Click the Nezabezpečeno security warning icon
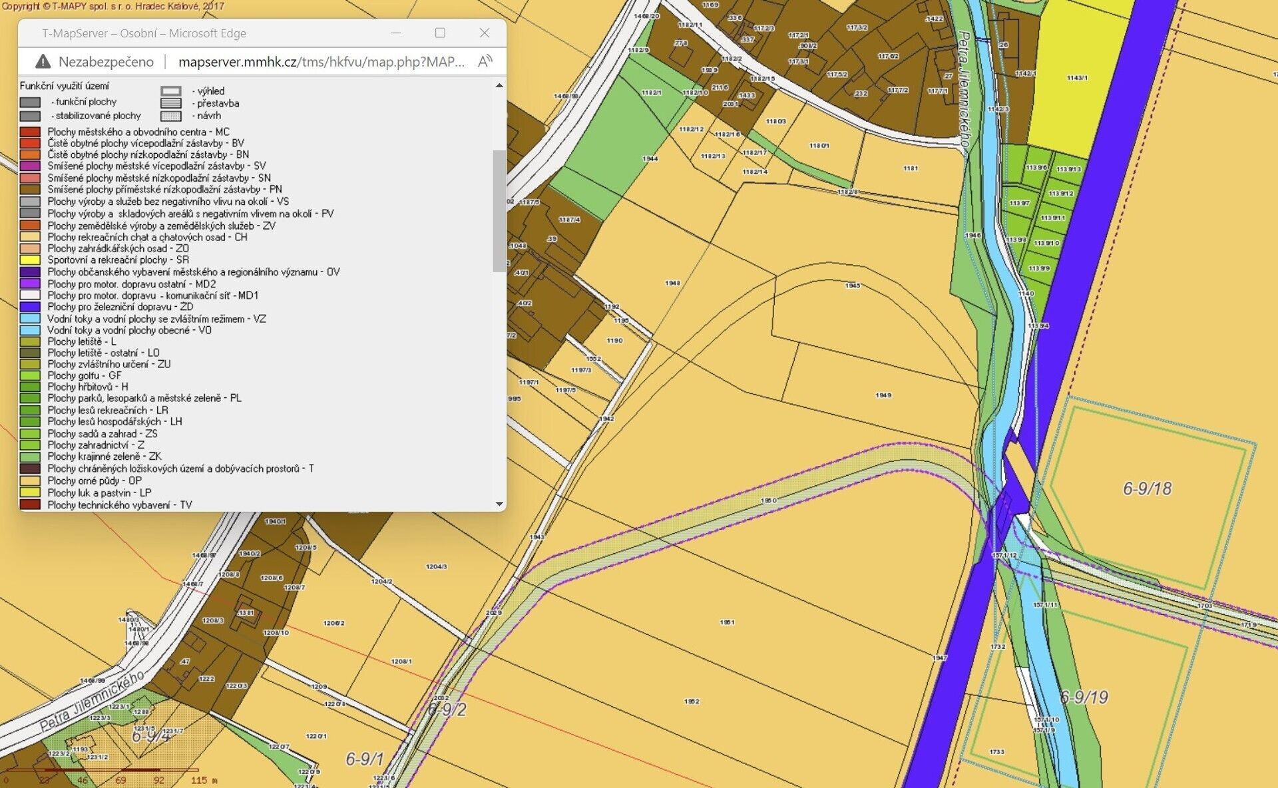The image size is (1278, 788). (x=43, y=62)
